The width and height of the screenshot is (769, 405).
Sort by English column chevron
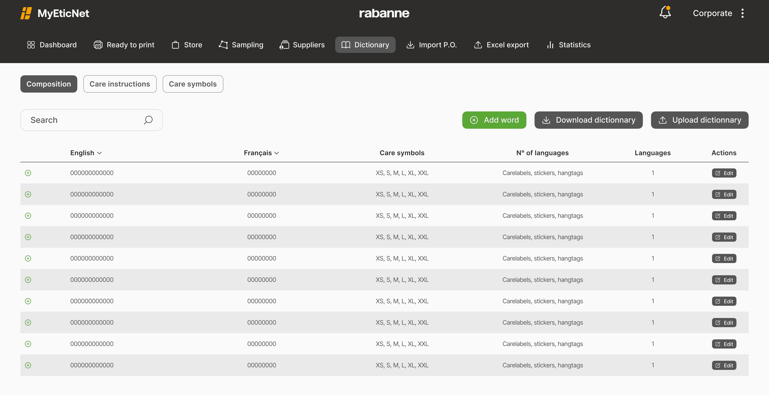[100, 153]
